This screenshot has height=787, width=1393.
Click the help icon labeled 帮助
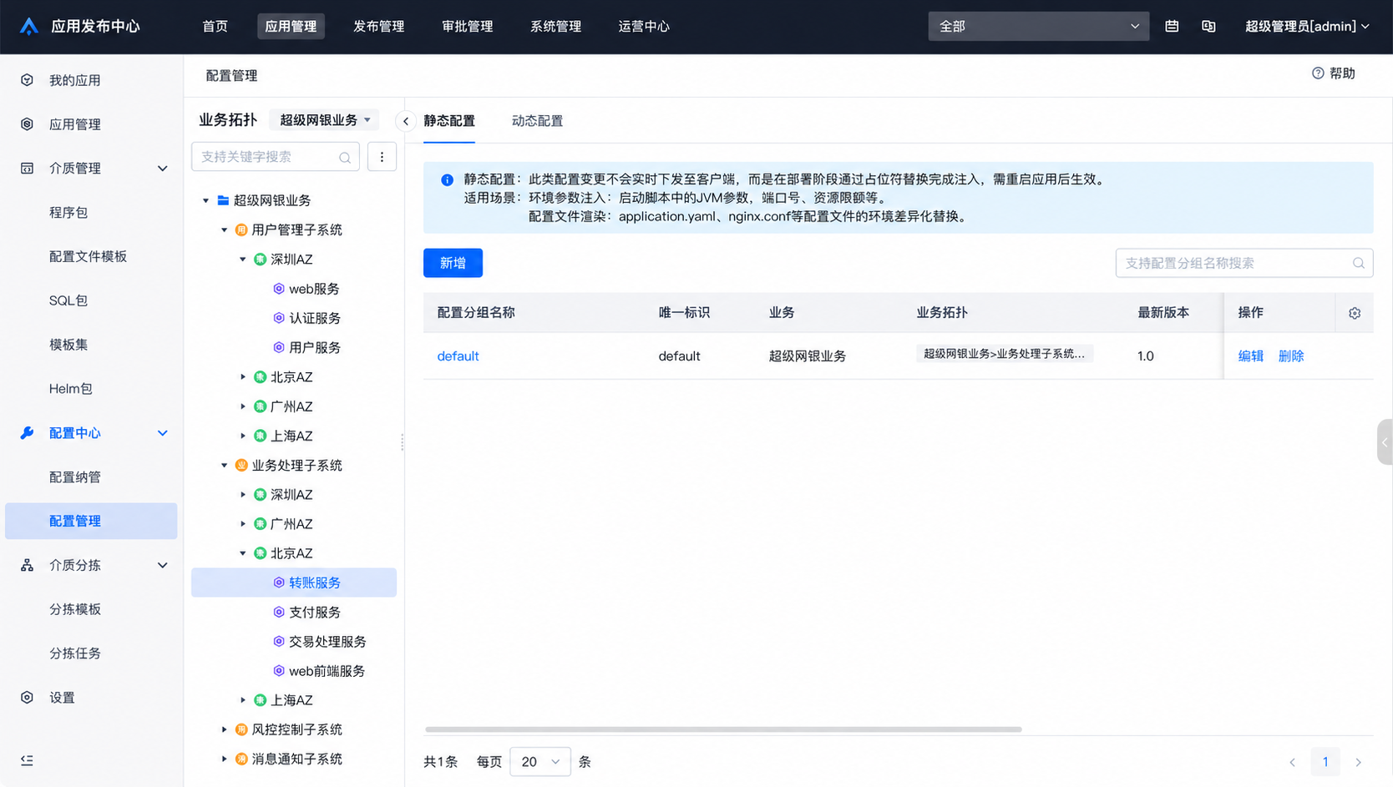tap(1333, 73)
